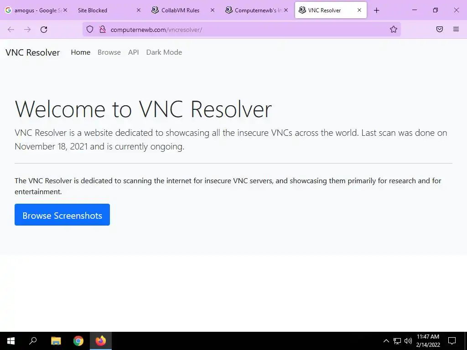Open the Windows Start menu

coord(11,341)
